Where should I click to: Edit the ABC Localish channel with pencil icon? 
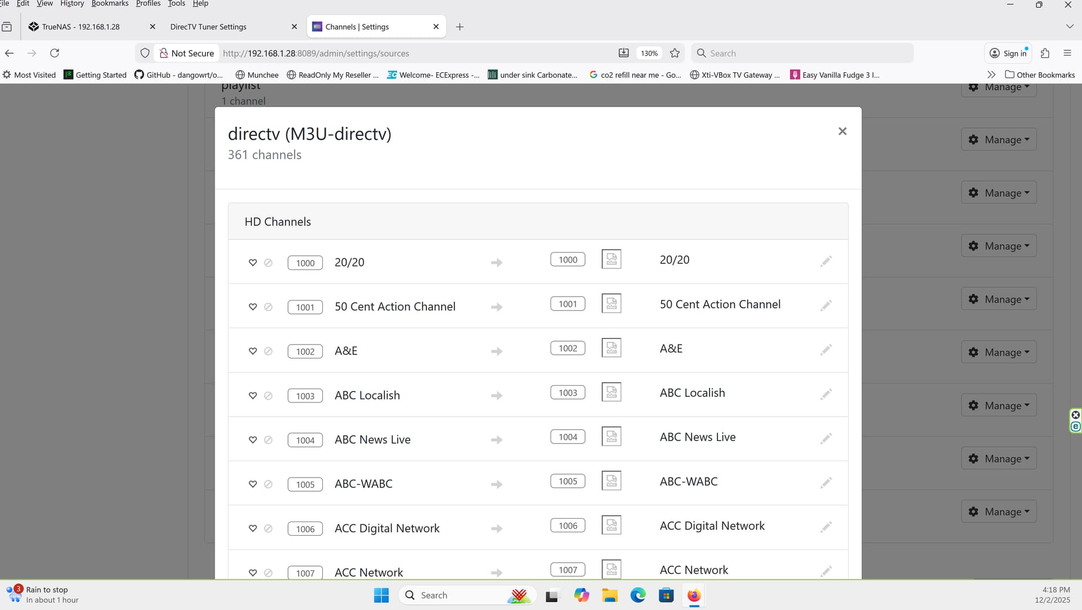point(826,394)
